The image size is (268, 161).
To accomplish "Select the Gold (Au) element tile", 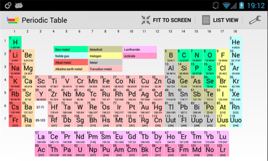I will pos(145,107).
